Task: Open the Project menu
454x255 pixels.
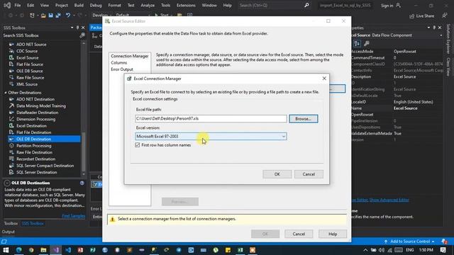Action: pyautogui.click(x=62, y=5)
